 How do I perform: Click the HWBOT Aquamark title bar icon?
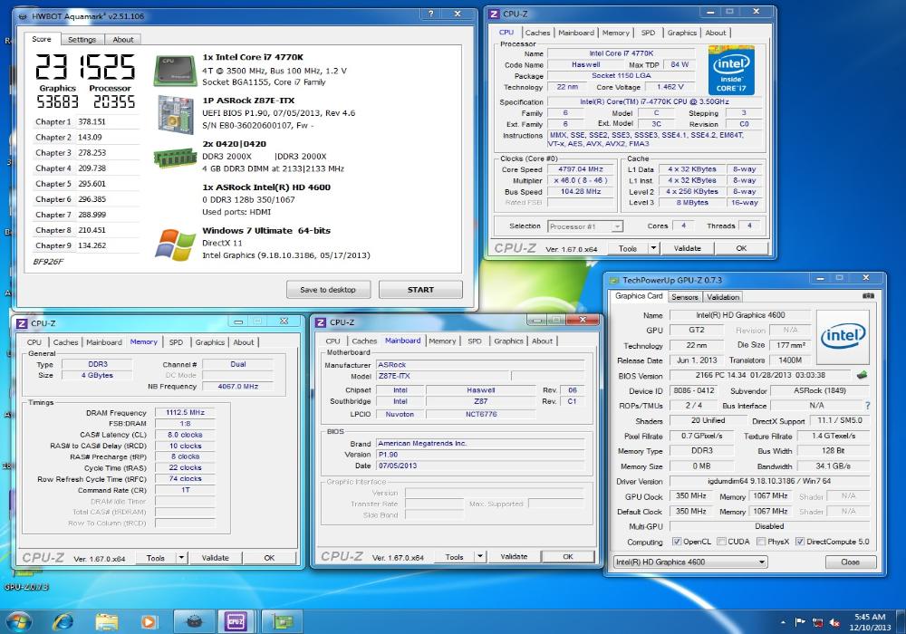23,16
